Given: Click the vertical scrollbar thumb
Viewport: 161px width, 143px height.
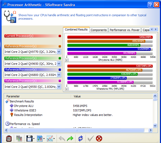Looking at the screenshot, I should point(155,99).
